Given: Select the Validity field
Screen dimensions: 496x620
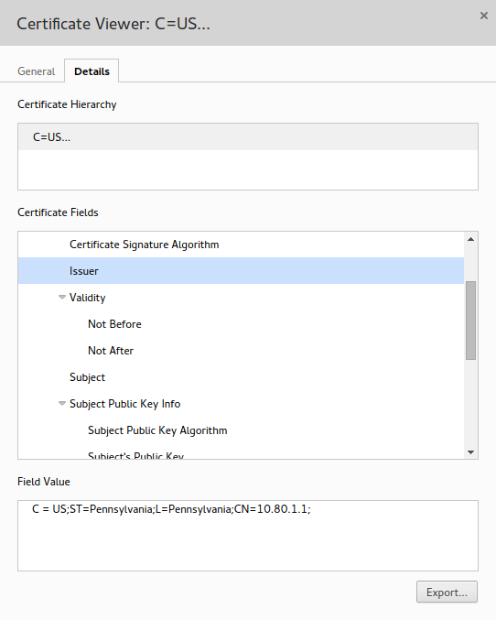Looking at the screenshot, I should [241, 298].
